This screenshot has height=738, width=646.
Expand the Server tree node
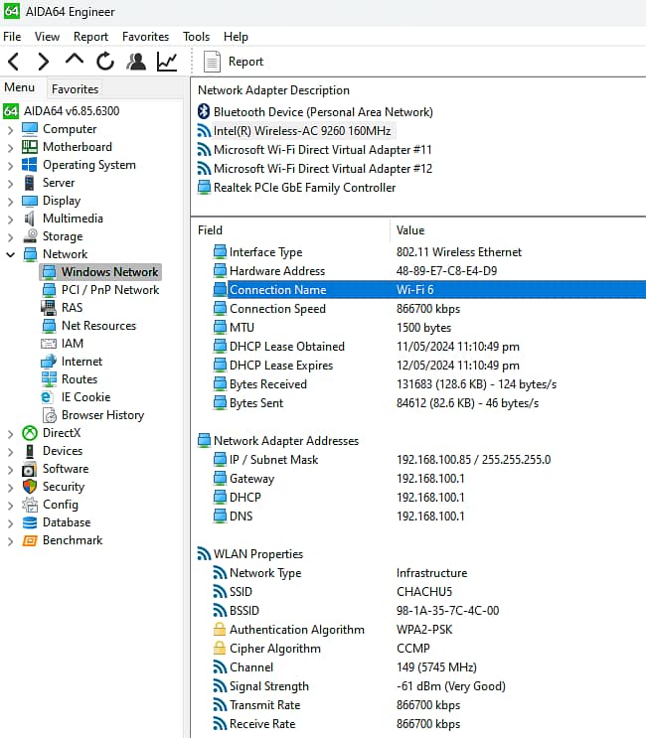point(10,183)
